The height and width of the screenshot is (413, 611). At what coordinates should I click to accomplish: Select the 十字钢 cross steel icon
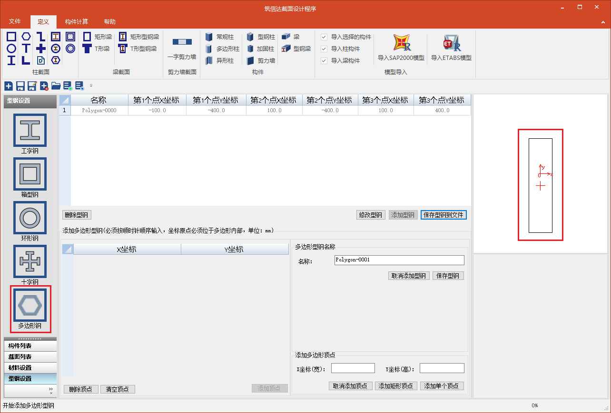(x=30, y=261)
